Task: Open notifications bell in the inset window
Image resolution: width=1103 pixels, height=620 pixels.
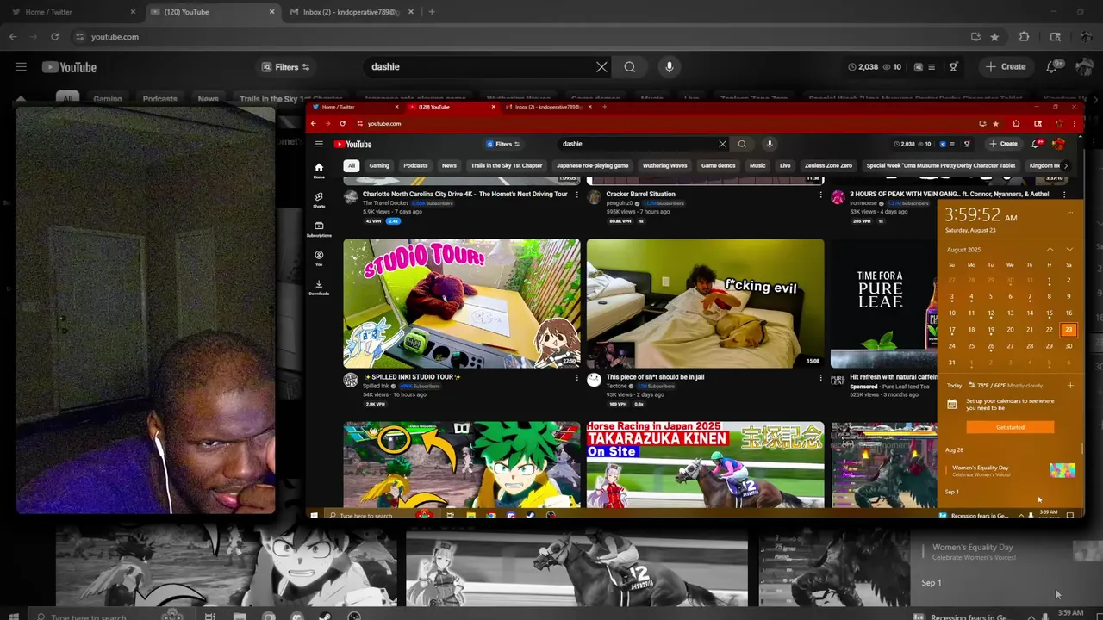Action: coord(1036,144)
